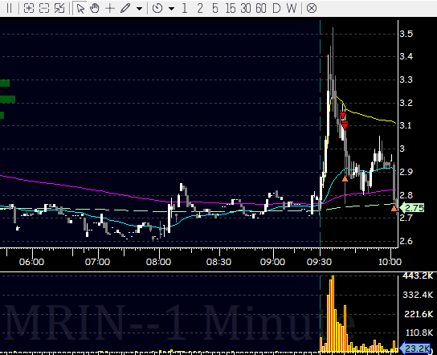Select the arrow pointer tool

click(80, 8)
